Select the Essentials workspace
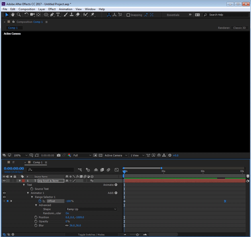 pos(173,15)
